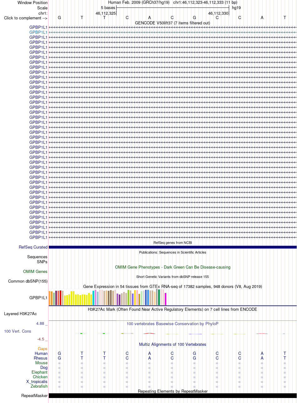Click the black RepeatMasker element bar
Image resolution: width=297 pixels, height=403 pixels.
point(173,396)
